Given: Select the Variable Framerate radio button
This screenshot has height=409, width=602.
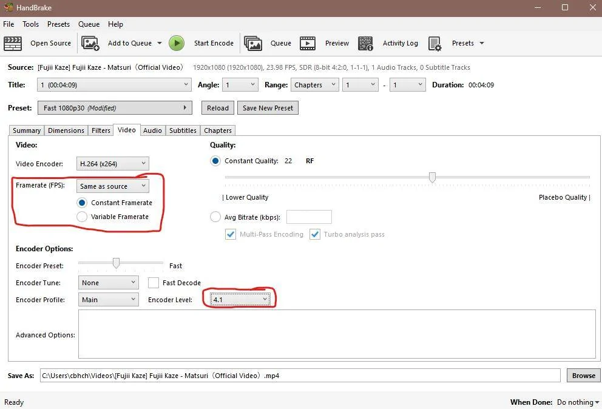Looking at the screenshot, I should 82,217.
